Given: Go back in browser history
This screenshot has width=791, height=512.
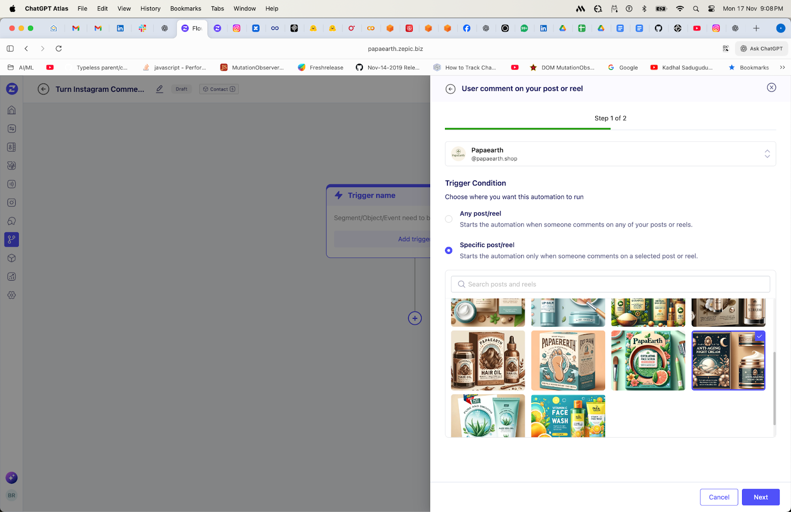Looking at the screenshot, I should (x=27, y=48).
